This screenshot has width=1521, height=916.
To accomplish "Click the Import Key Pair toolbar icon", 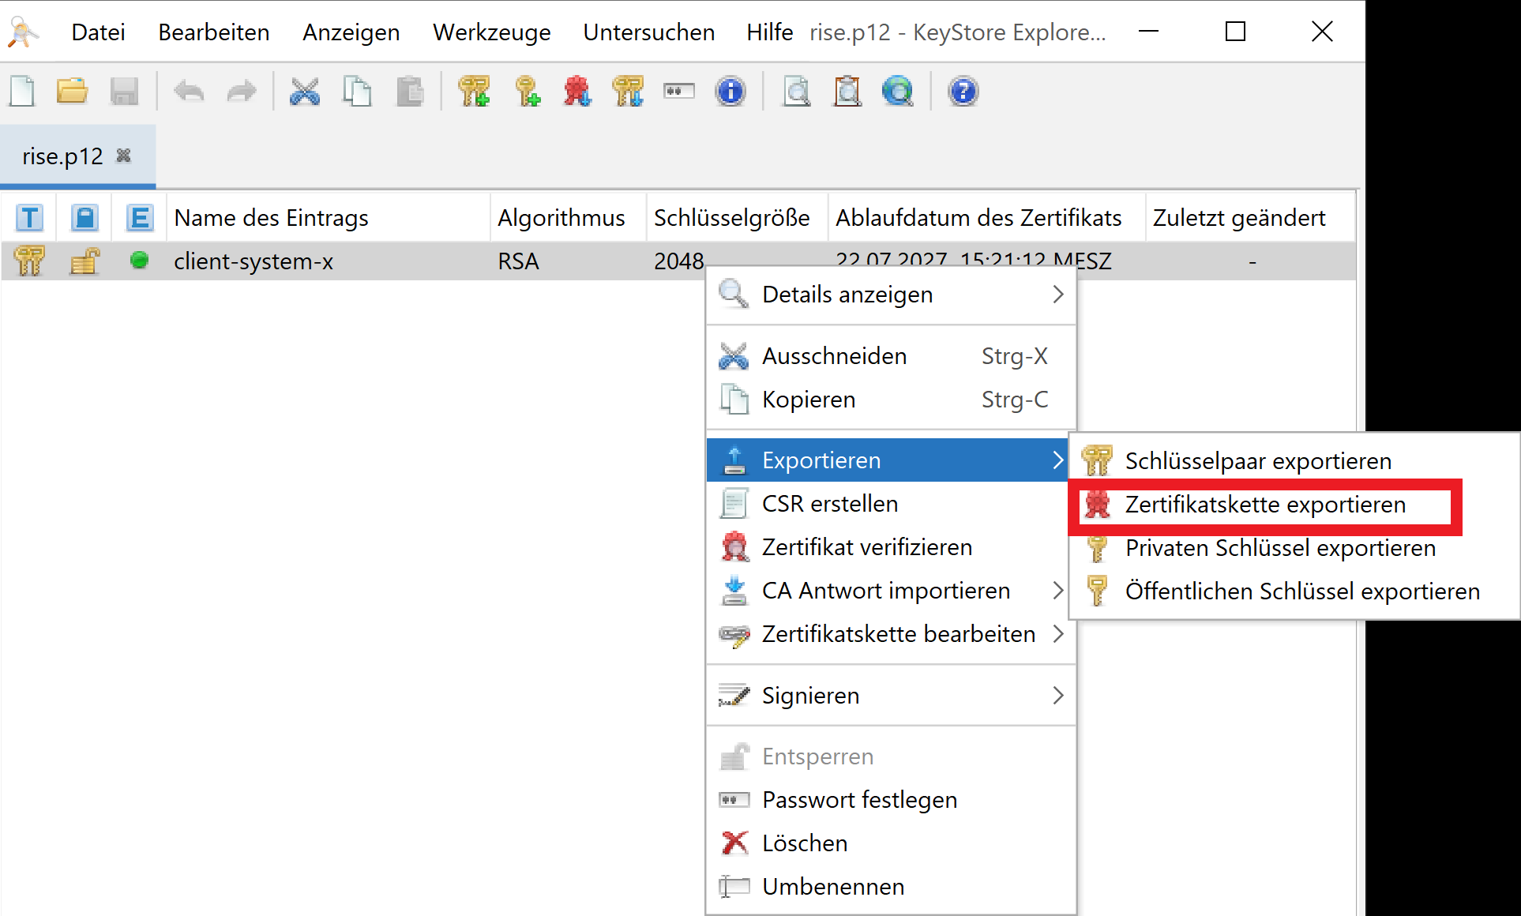I will pyautogui.click(x=628, y=92).
